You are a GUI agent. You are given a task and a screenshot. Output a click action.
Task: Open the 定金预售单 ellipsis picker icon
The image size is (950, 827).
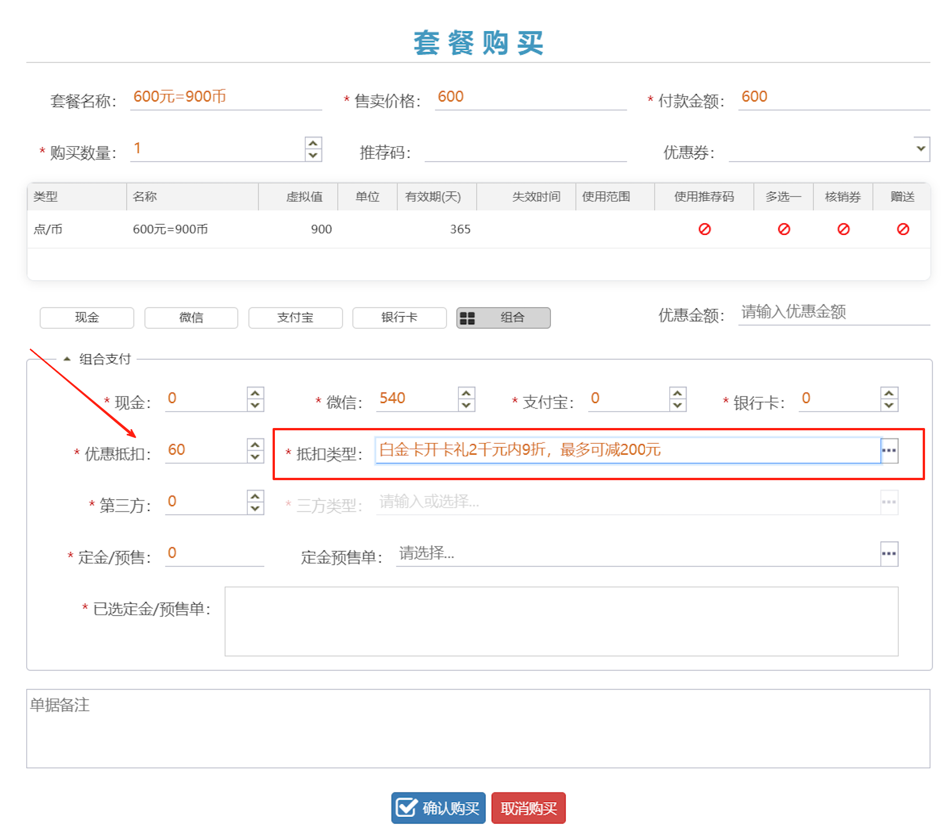[x=889, y=554]
